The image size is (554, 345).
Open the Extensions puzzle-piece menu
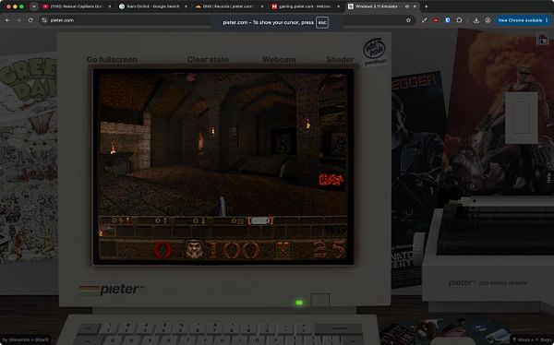(x=459, y=20)
